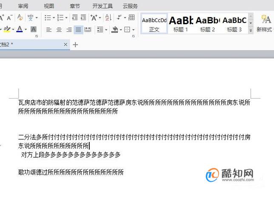Apply paragraph shading fill bucket

115,29
